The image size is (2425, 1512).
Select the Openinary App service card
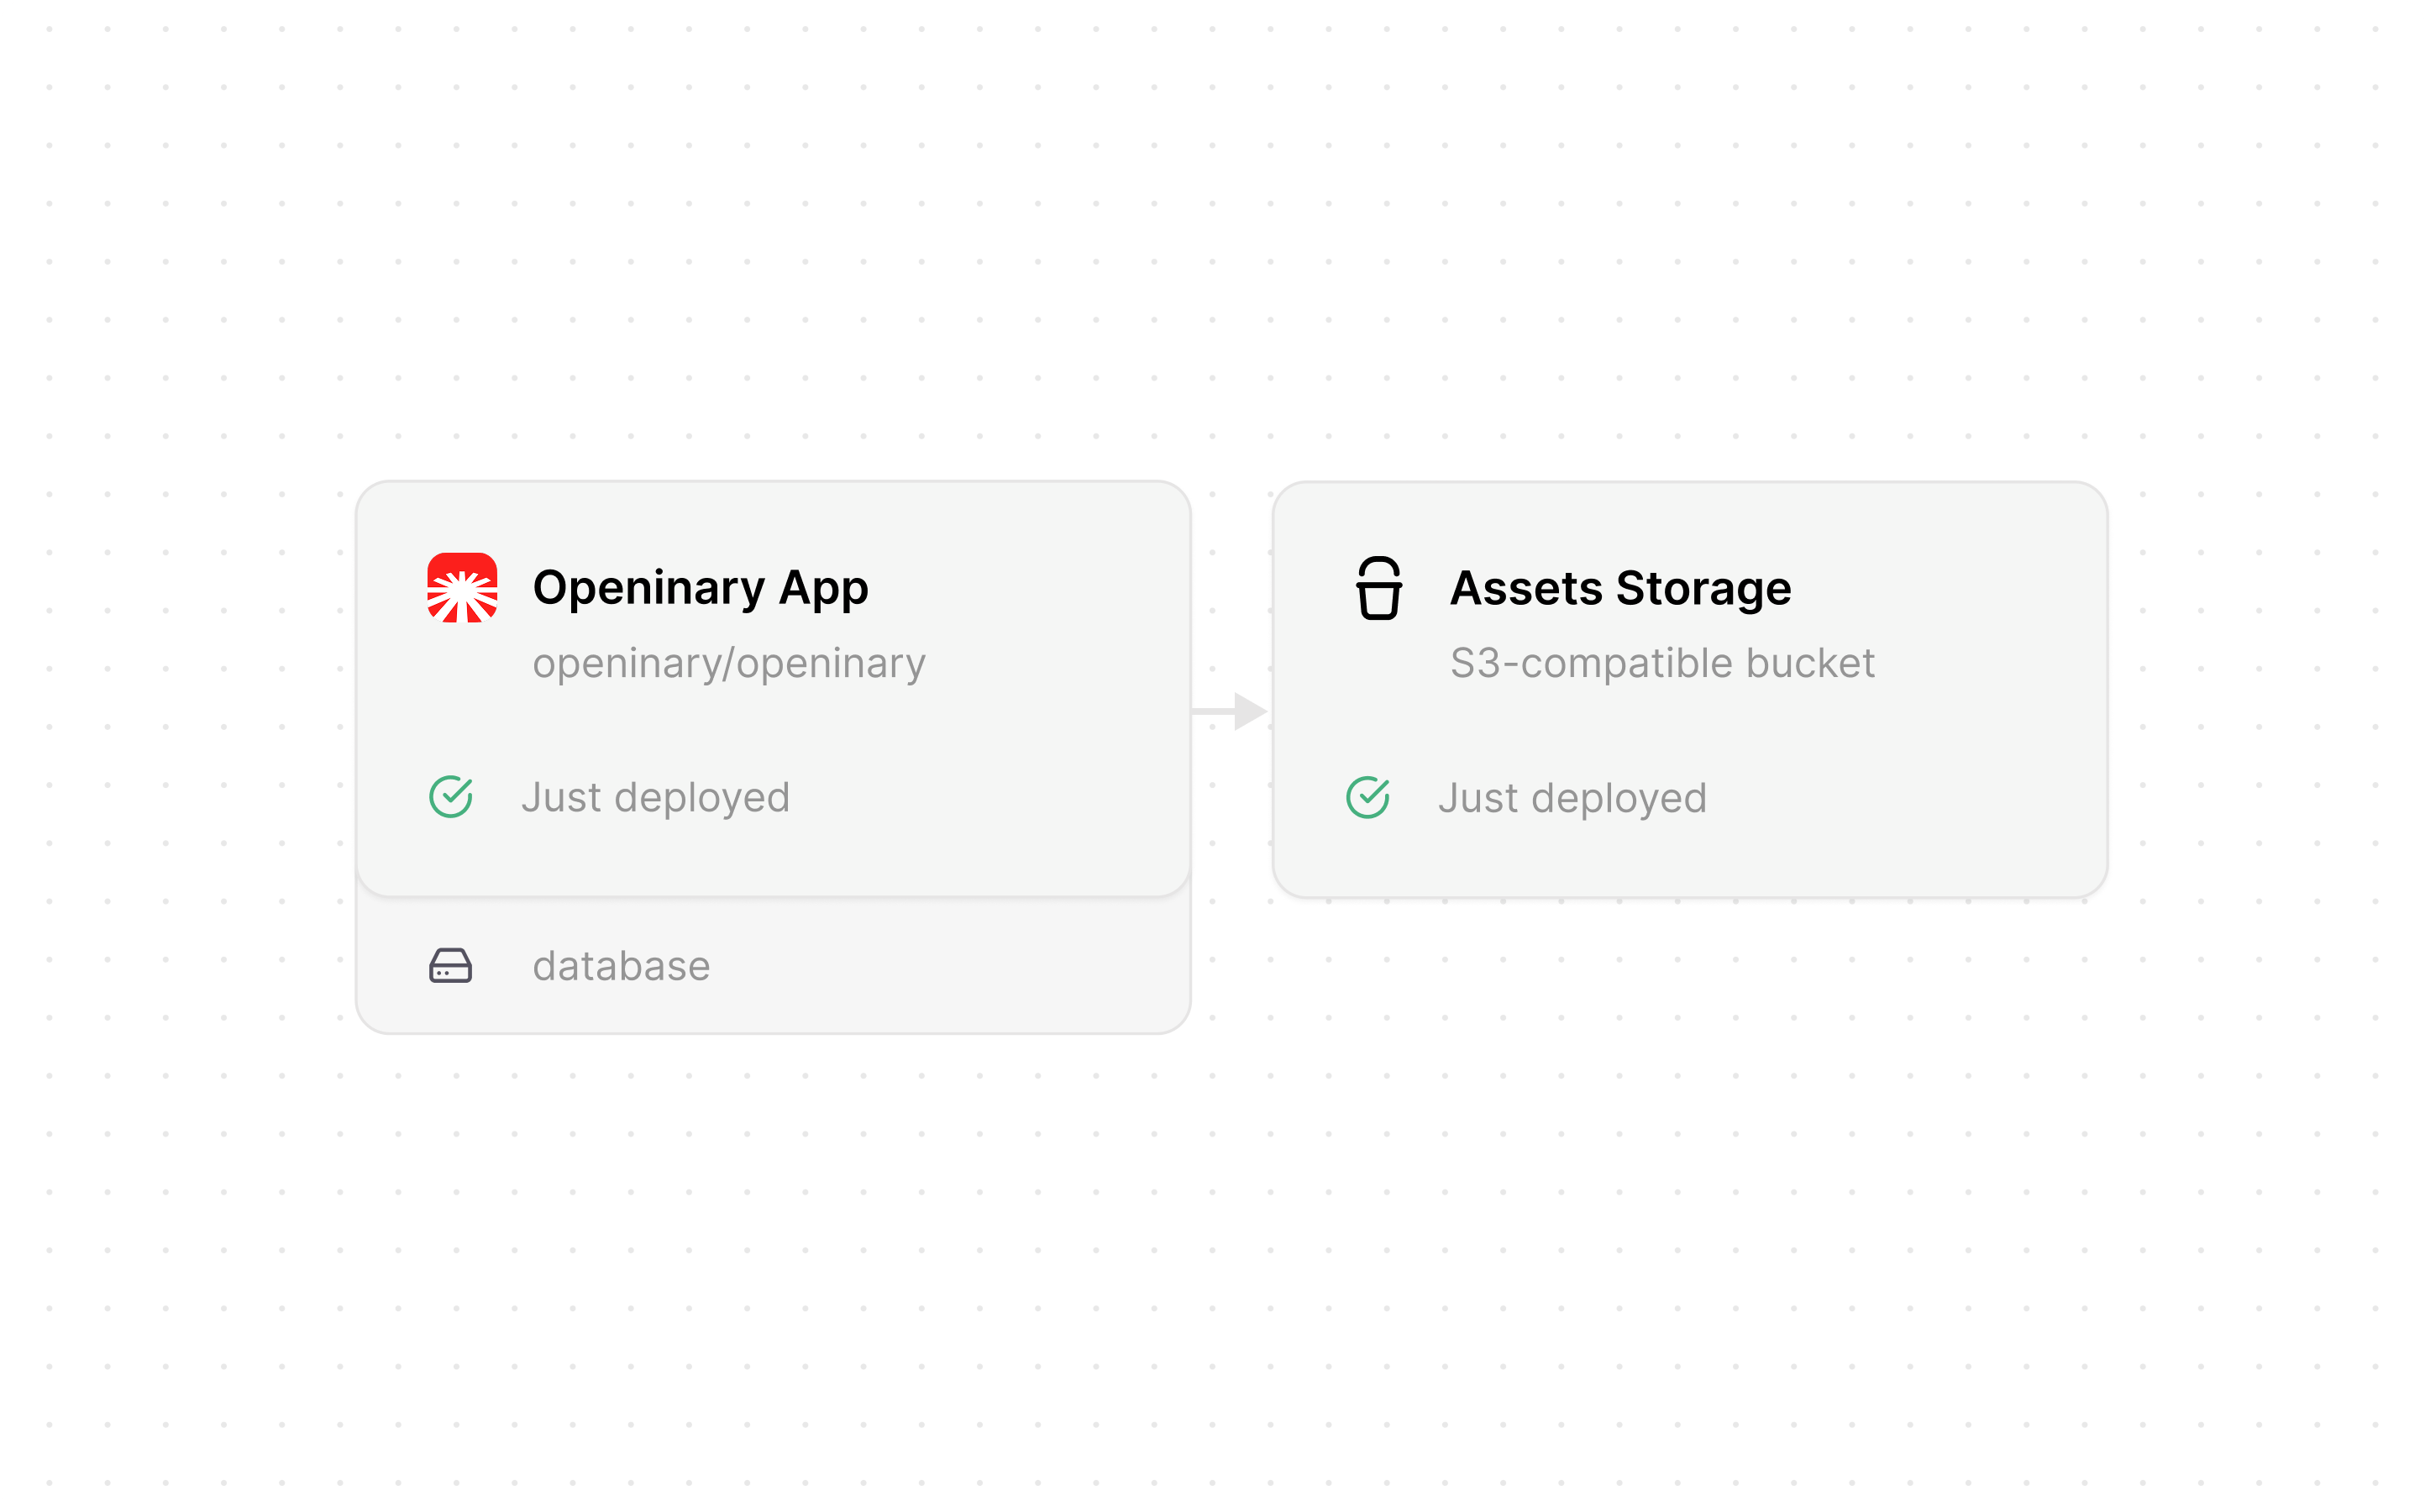773,689
